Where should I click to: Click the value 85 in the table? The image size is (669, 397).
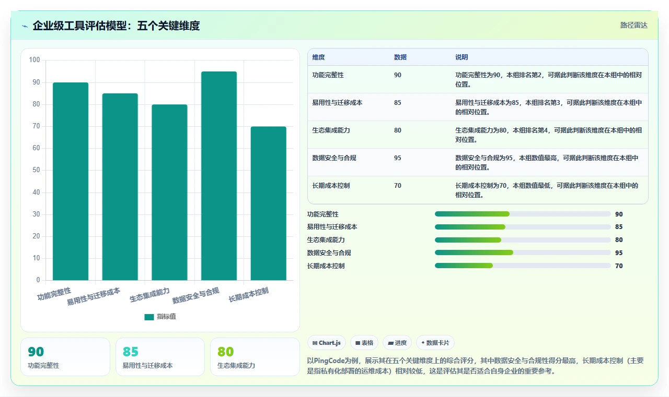pyautogui.click(x=398, y=103)
